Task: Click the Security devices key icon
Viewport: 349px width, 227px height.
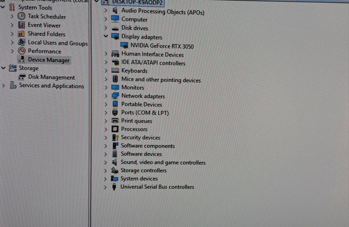Action: (x=115, y=137)
